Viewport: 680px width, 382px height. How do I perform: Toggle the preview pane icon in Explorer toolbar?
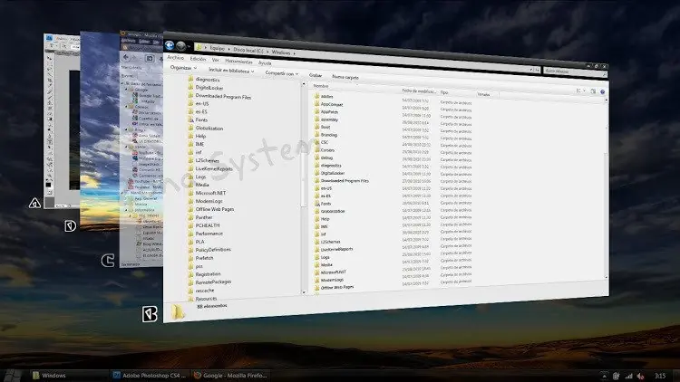point(593,91)
